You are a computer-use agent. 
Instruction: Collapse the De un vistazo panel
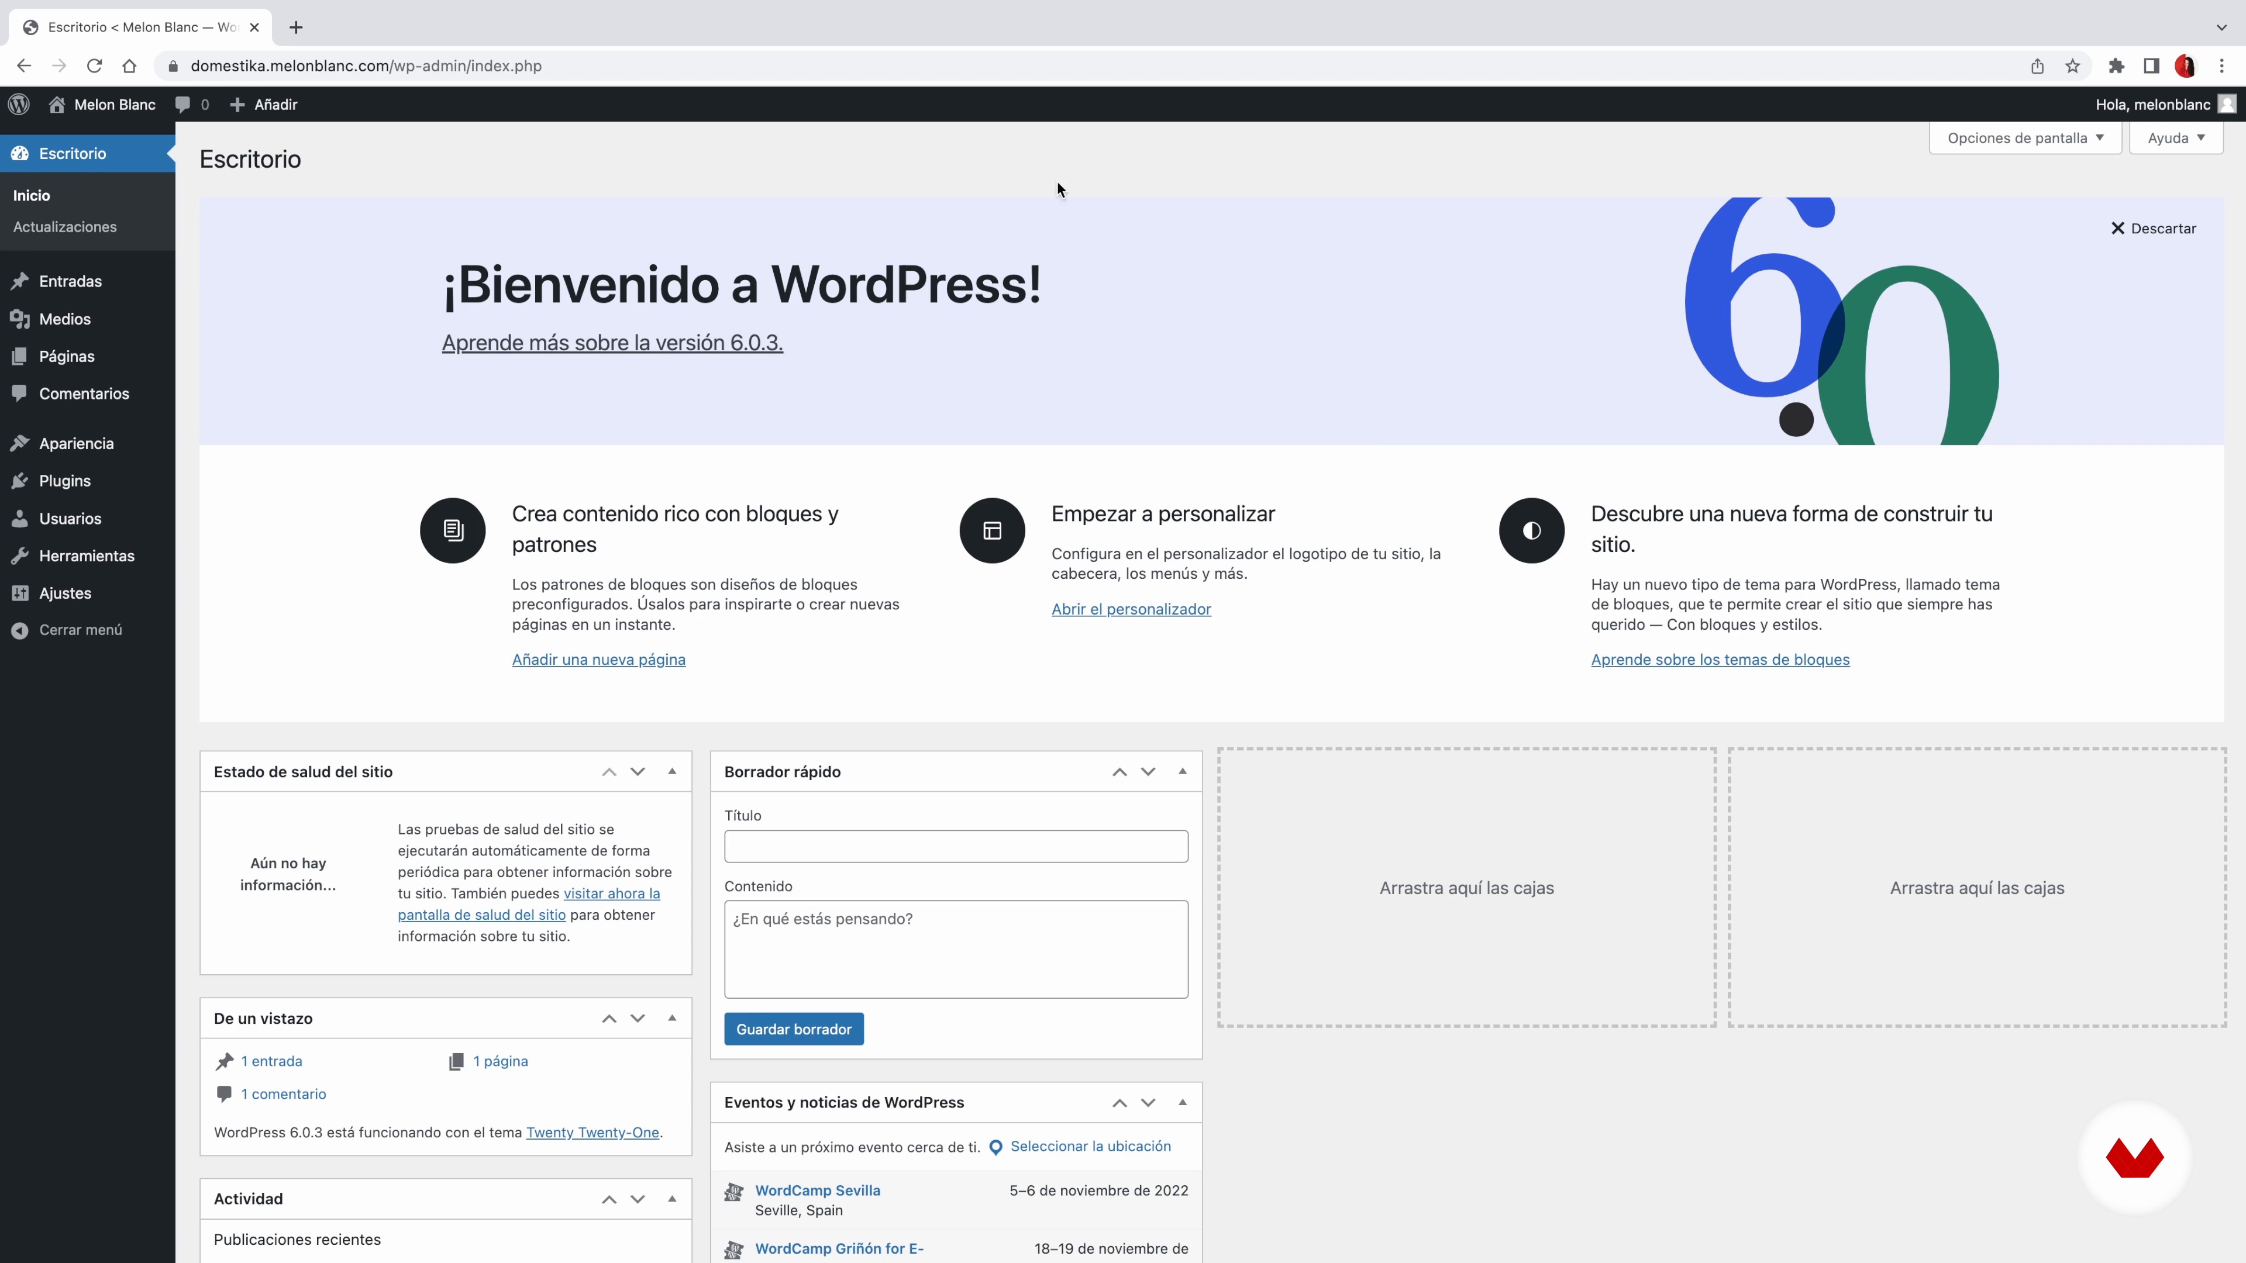(x=672, y=1018)
